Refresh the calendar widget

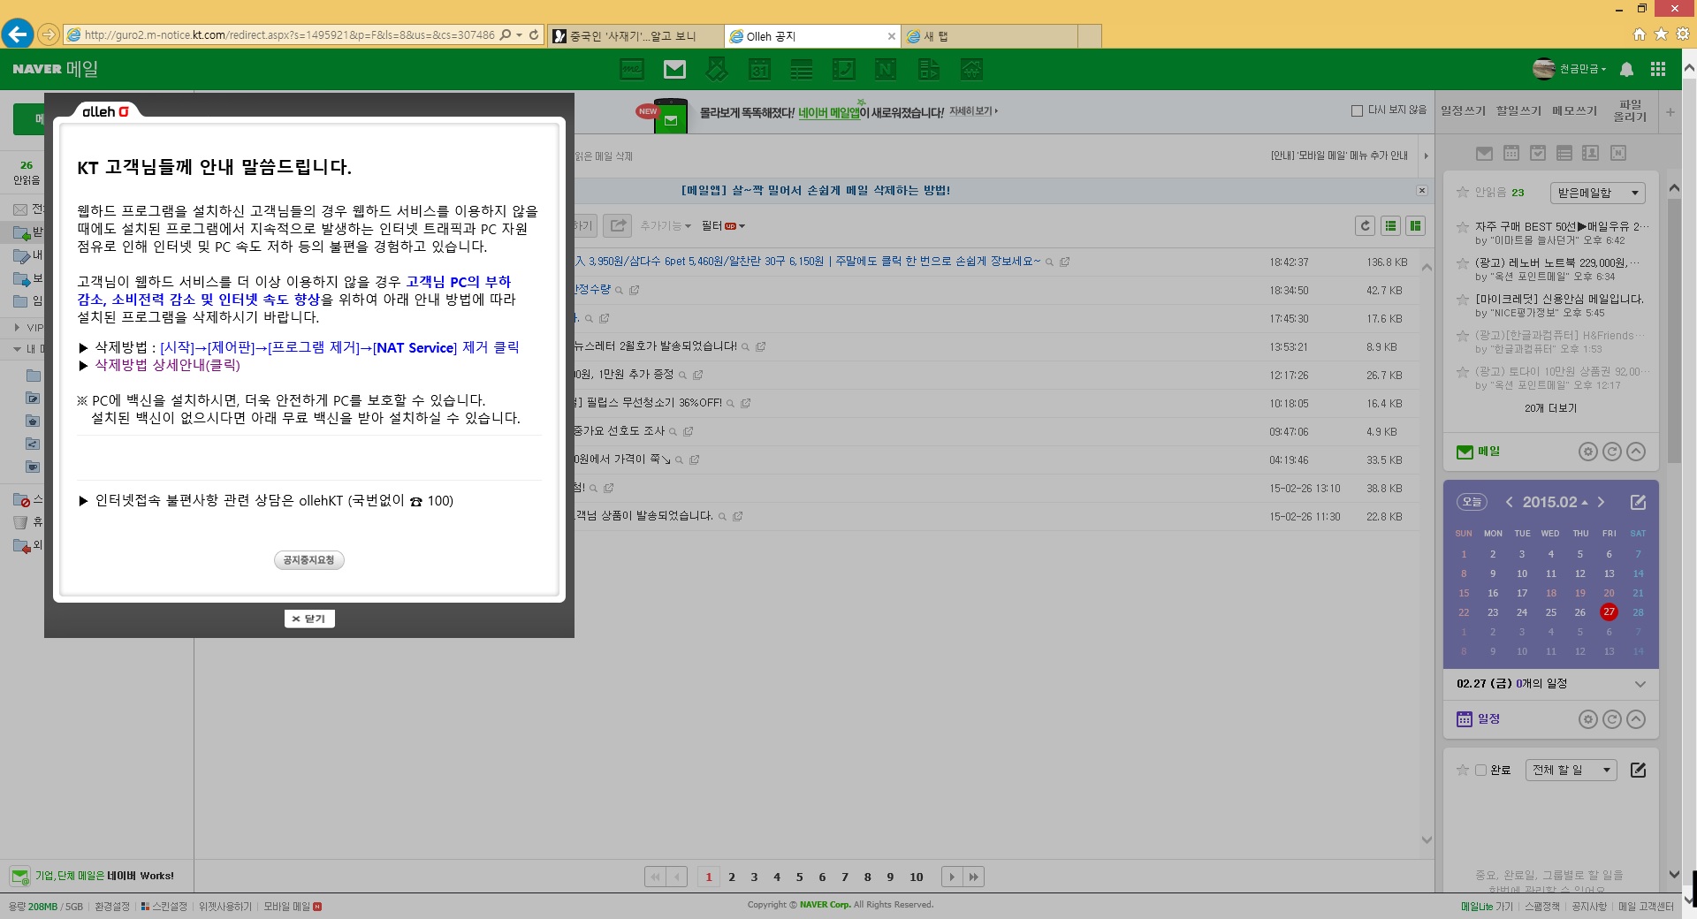coord(1612,719)
